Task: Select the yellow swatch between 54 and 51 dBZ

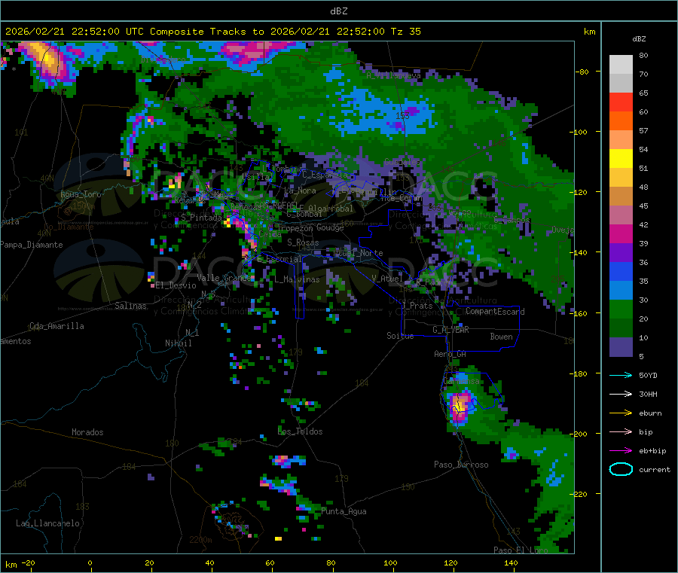Action: (621, 159)
